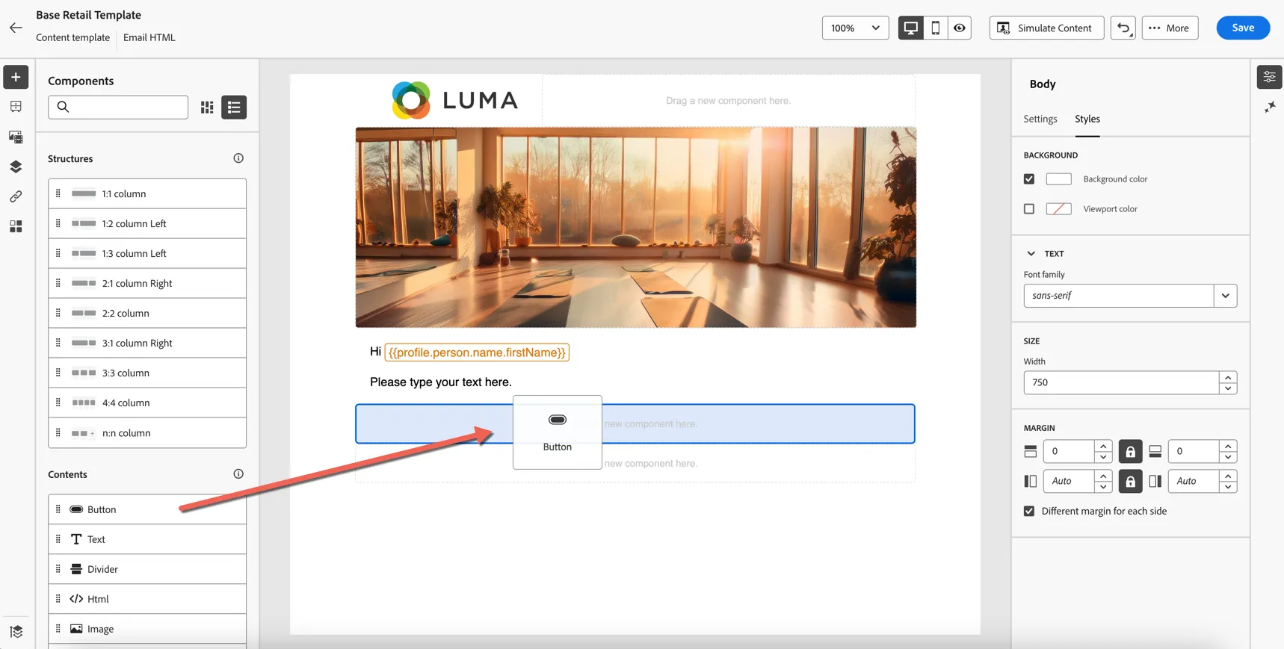Pick the viewport color swatch
1284x649 pixels.
(1058, 209)
